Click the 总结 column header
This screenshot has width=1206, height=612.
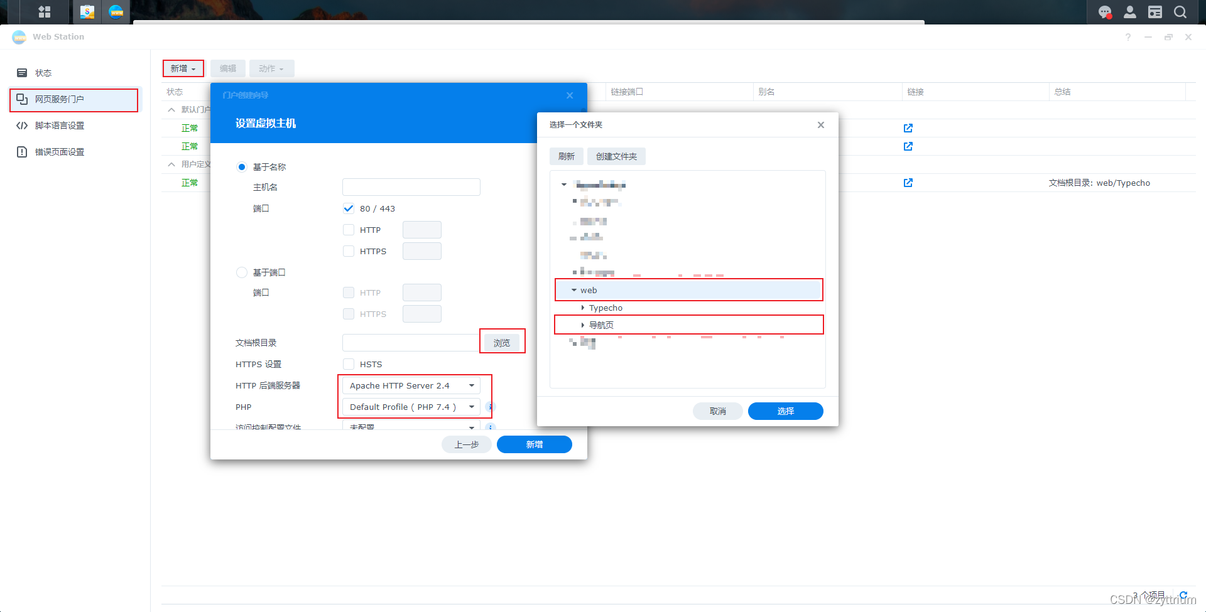[x=1117, y=92]
